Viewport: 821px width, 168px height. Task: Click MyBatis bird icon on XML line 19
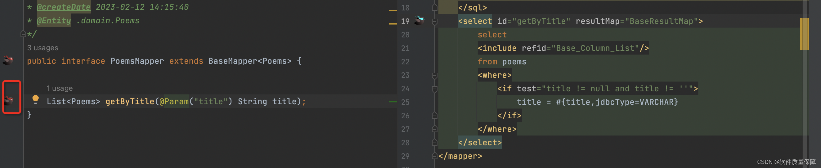pos(419,20)
